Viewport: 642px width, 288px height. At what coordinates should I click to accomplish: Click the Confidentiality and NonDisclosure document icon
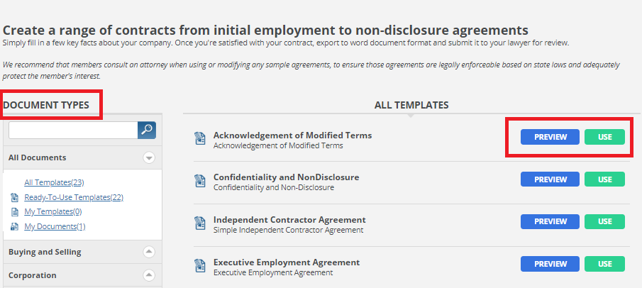click(200, 181)
